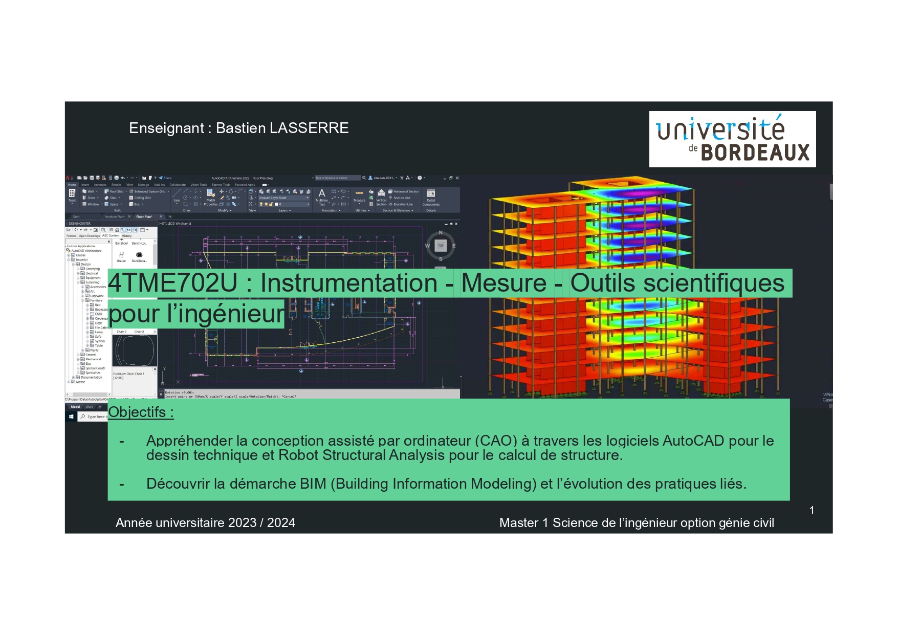Open the Unsaved Layer State dropdown
This screenshot has width=898, height=635.
point(283,198)
